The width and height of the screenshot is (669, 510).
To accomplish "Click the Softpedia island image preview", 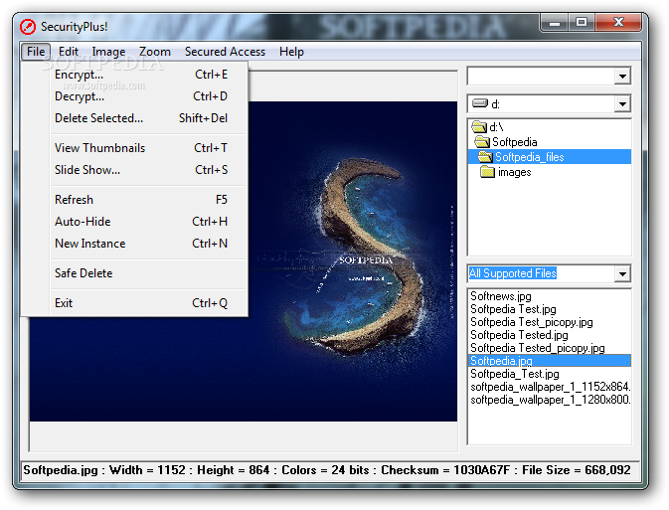I will (x=353, y=261).
